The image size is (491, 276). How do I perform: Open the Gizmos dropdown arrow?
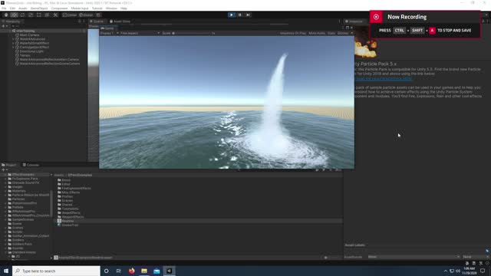[x=351, y=33]
